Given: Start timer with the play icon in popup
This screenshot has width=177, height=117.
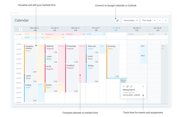Looking at the screenshot, I should click(124, 87).
